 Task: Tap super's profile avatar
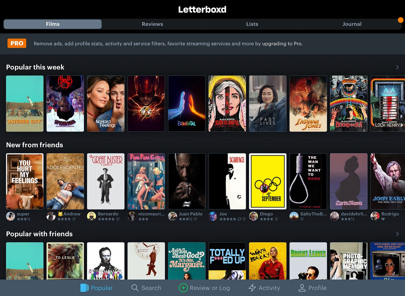(x=11, y=216)
